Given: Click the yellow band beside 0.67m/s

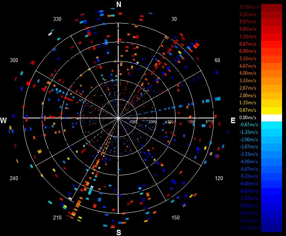Looking at the screenshot, I should click(x=271, y=111).
